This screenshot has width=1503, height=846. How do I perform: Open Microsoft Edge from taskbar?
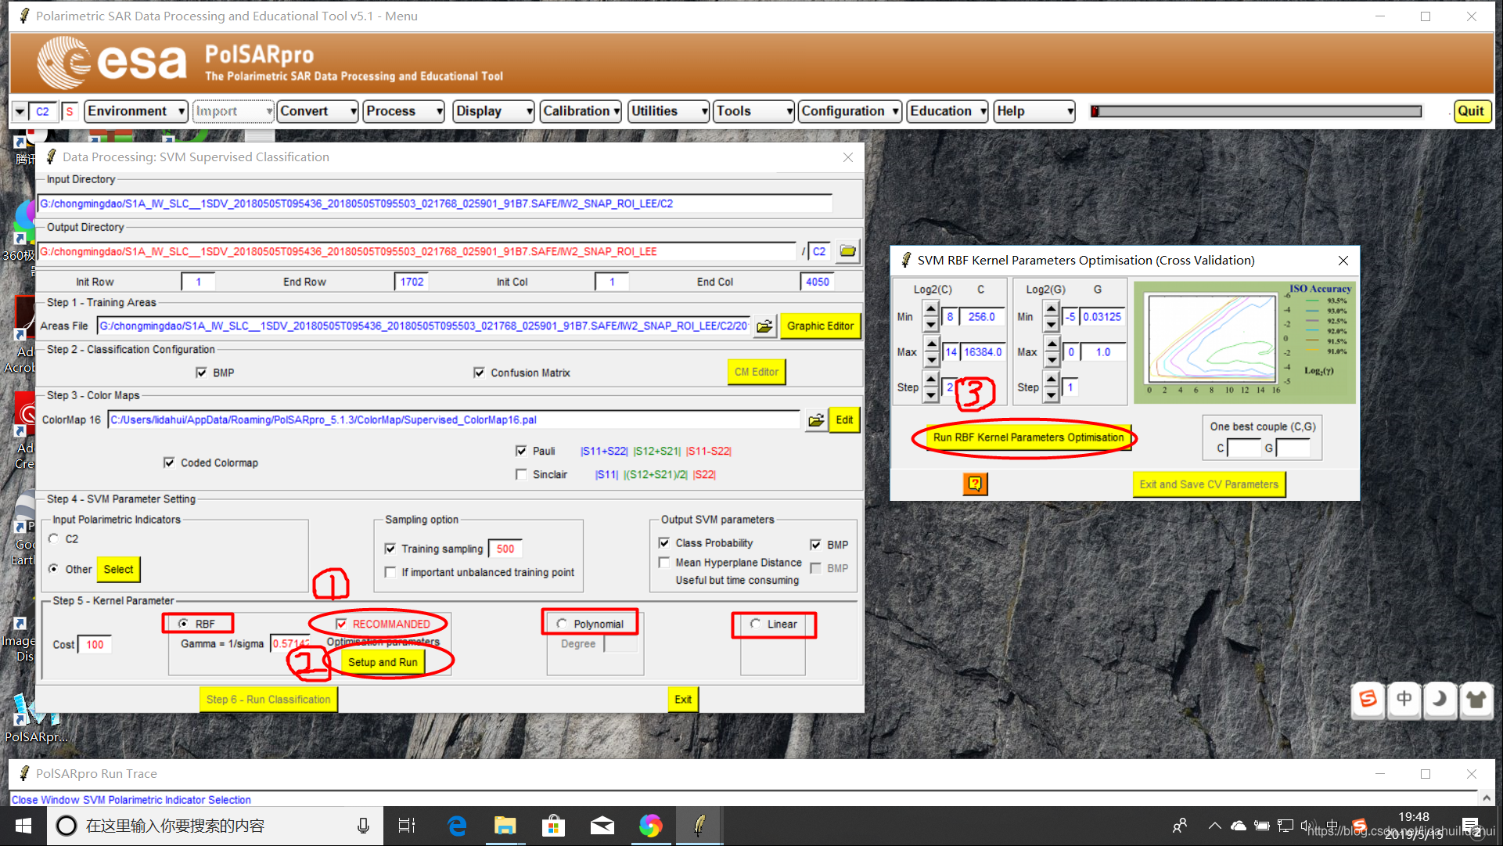pos(457,826)
